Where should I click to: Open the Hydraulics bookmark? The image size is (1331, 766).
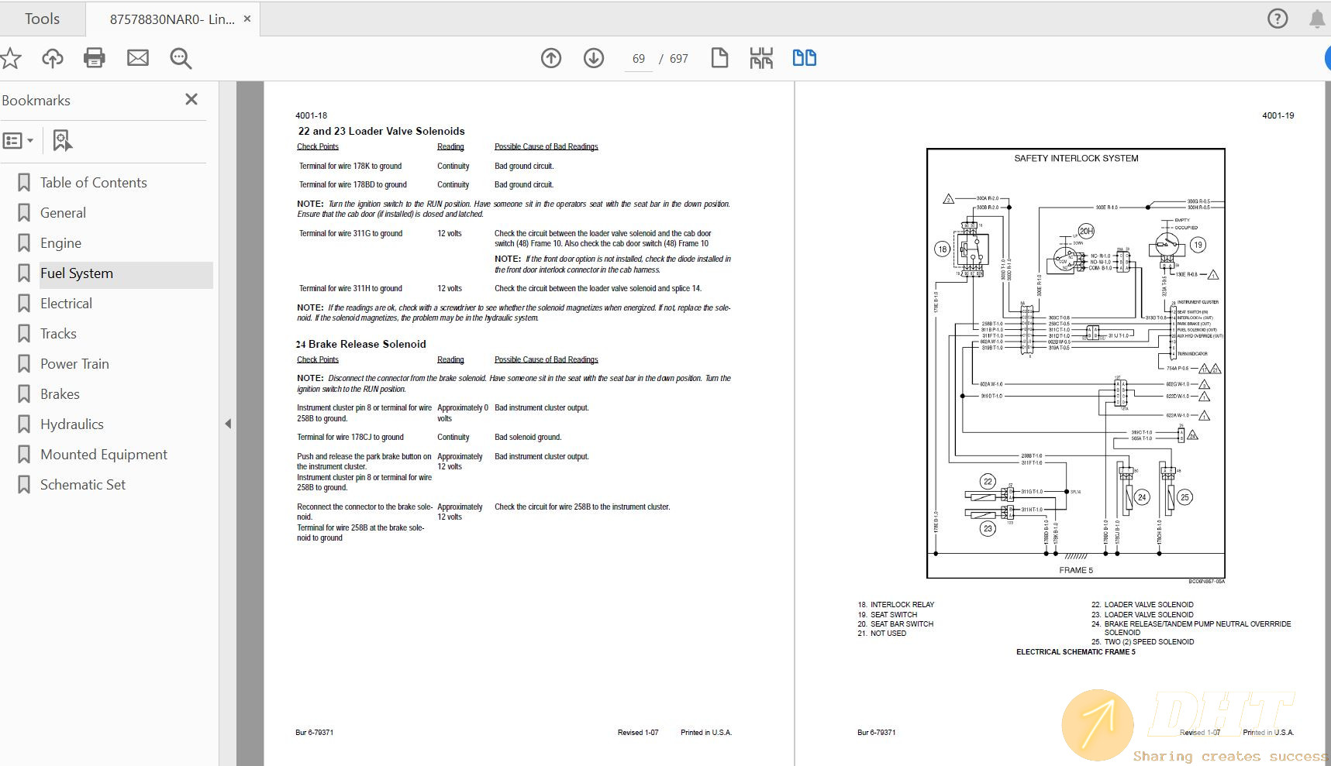72,424
